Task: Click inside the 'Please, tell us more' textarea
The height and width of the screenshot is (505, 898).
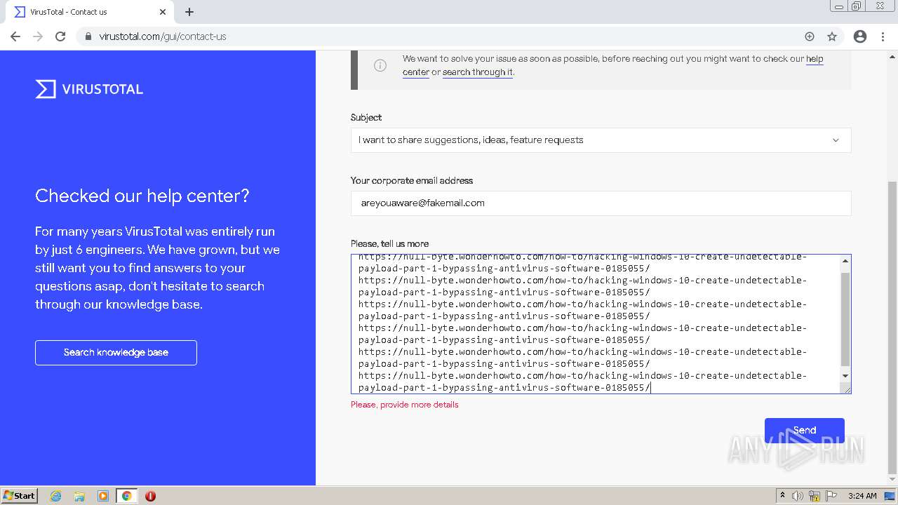Action: click(595, 324)
